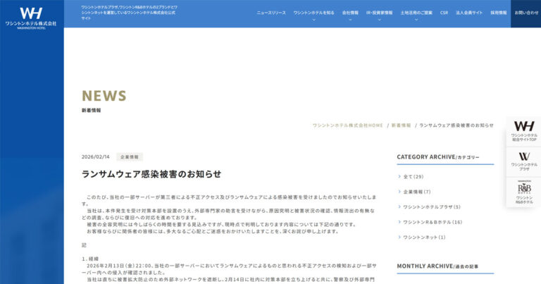
Task: Follow the ワシントンホテル株式会社HOME breadcrumb link
Action: point(347,125)
